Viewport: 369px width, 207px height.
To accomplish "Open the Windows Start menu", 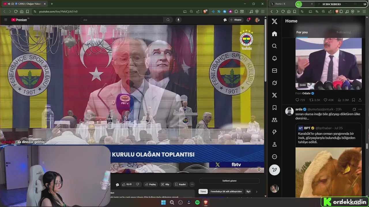I will [163, 202].
